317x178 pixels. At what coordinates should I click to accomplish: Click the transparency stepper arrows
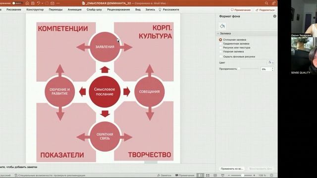pos(272,69)
